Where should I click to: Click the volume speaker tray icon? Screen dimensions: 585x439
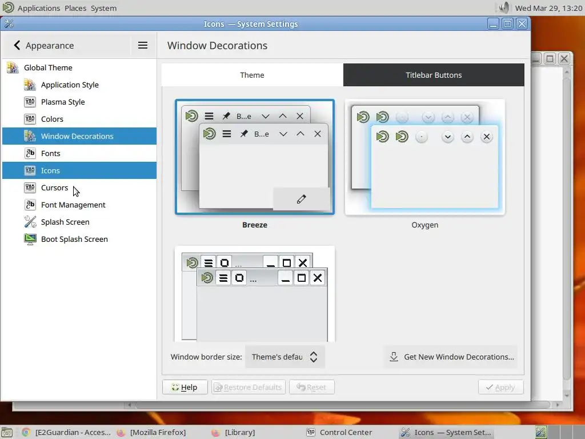504,8
